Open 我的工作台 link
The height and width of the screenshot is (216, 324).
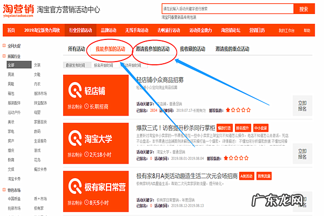(x=286, y=31)
